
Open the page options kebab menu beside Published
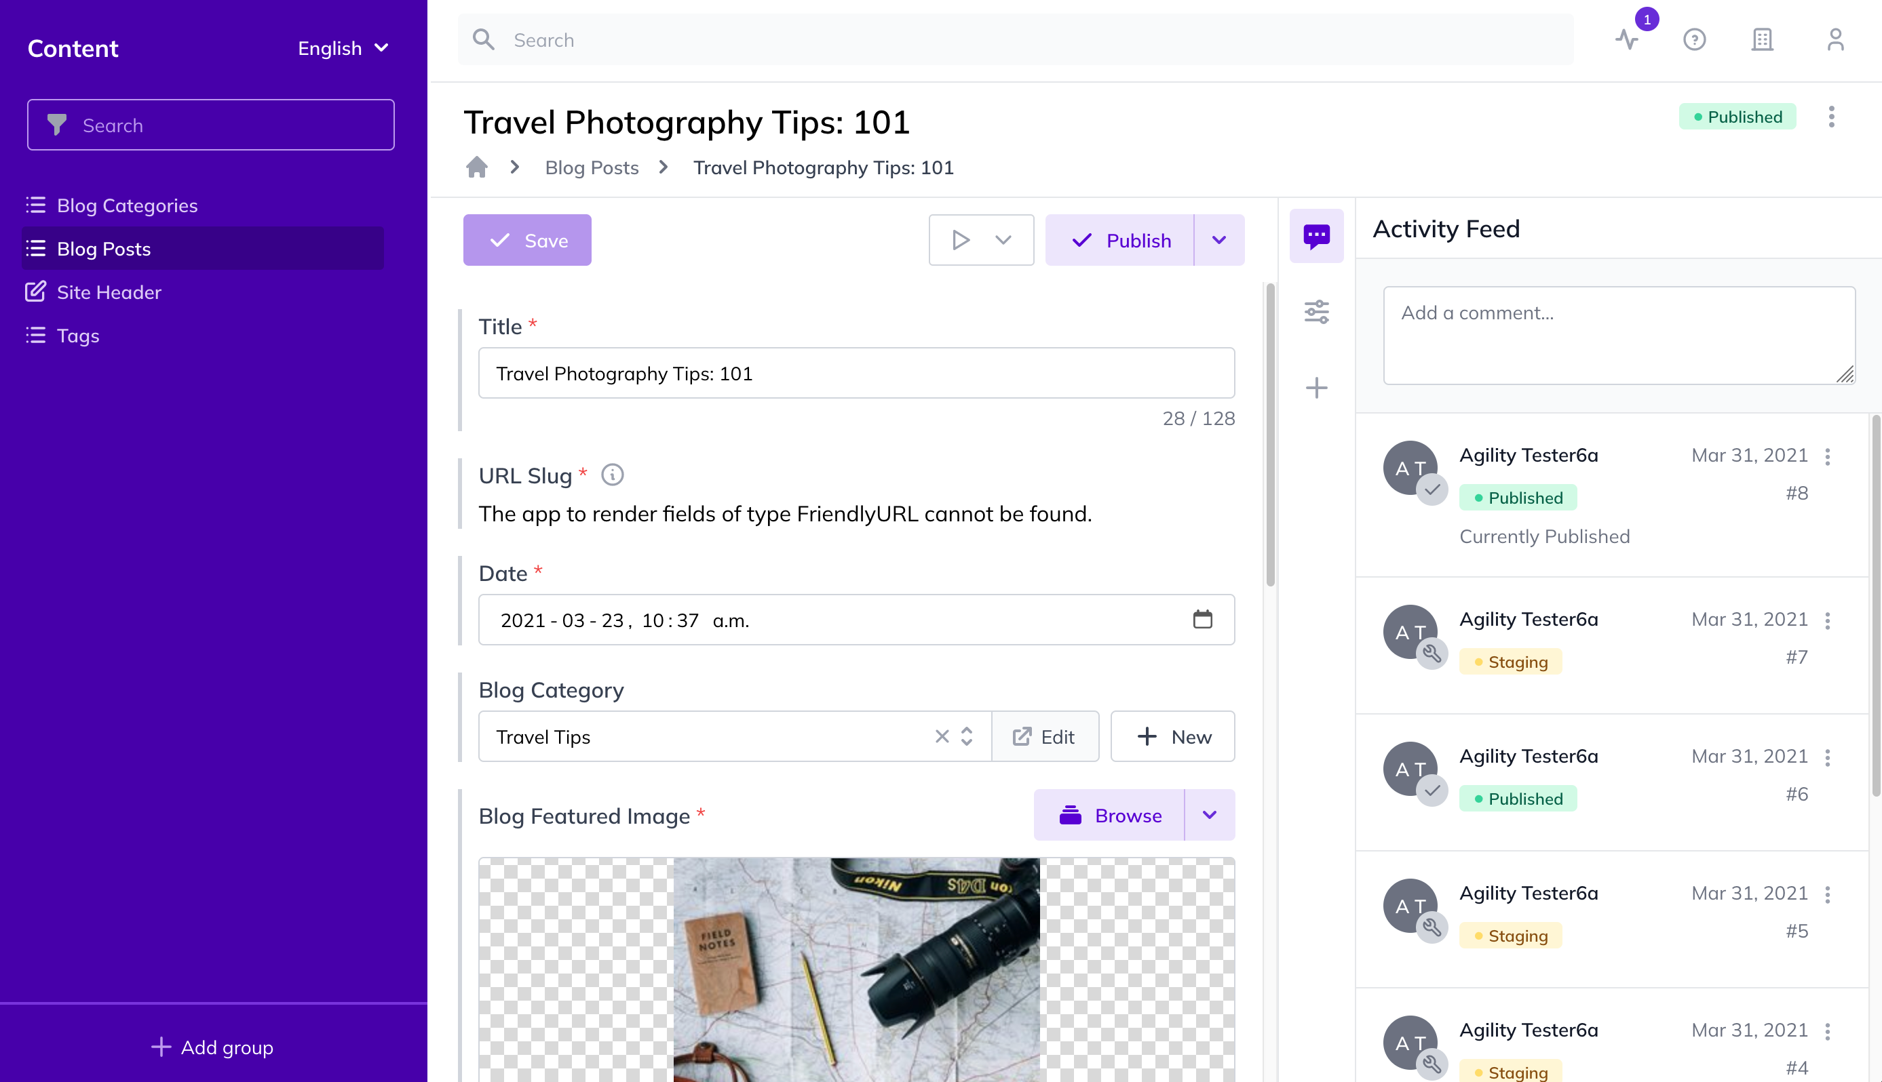[1830, 117]
